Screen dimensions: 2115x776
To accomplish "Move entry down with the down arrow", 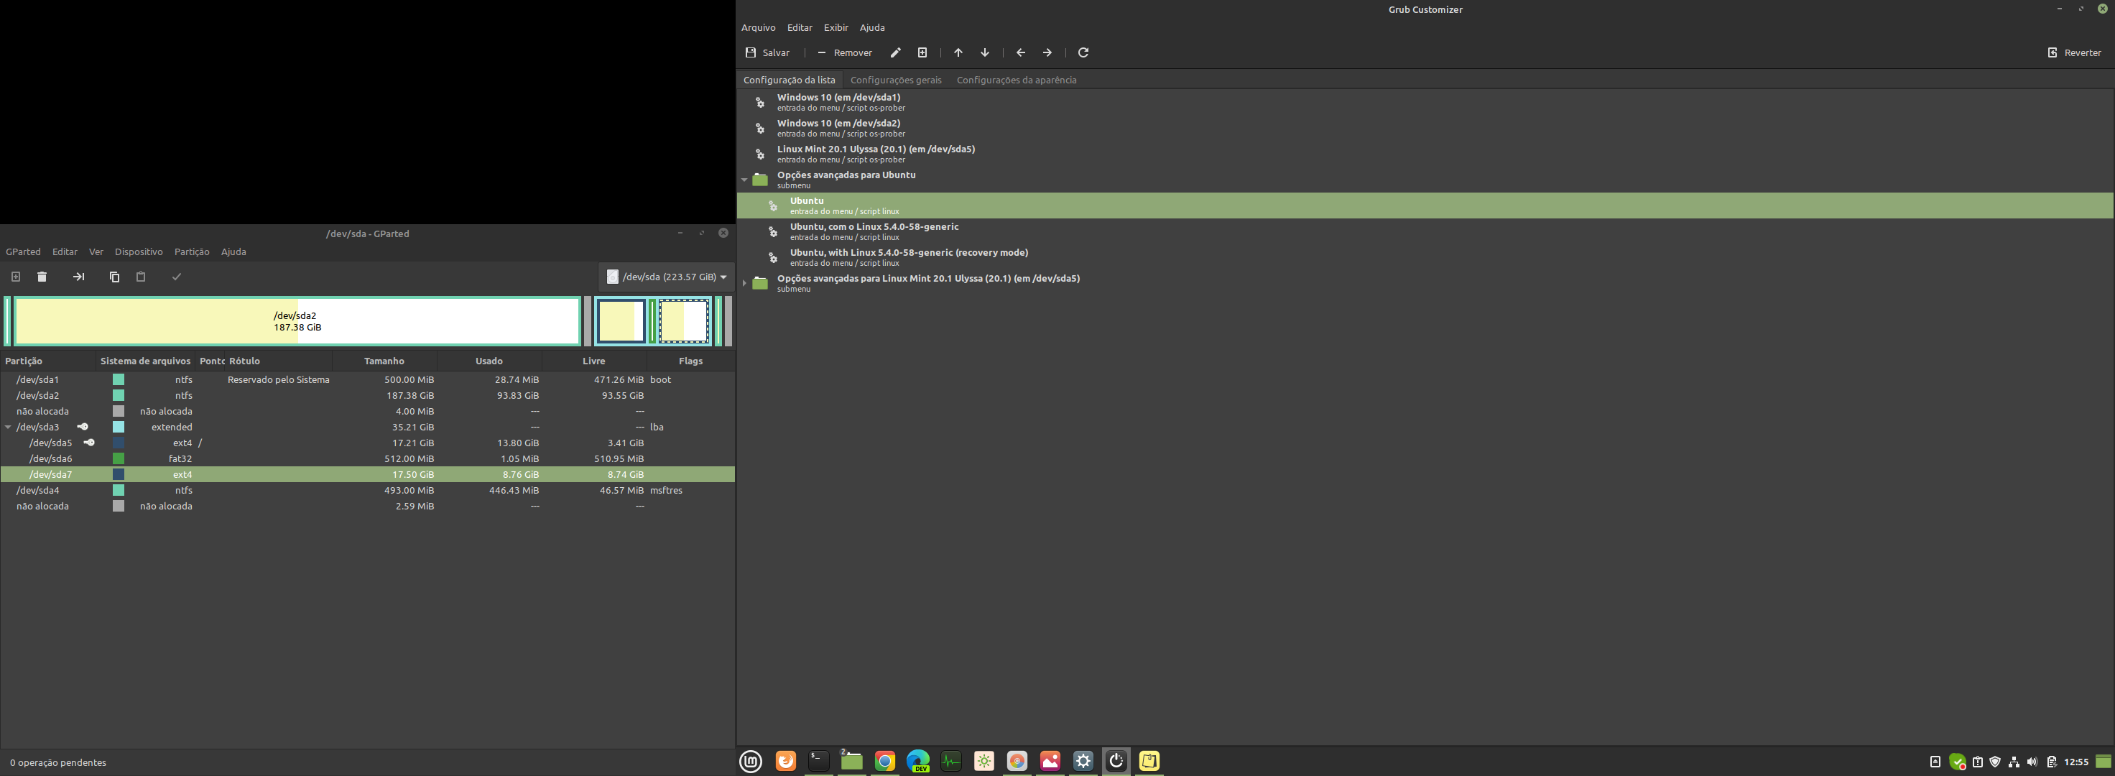I will click(984, 52).
